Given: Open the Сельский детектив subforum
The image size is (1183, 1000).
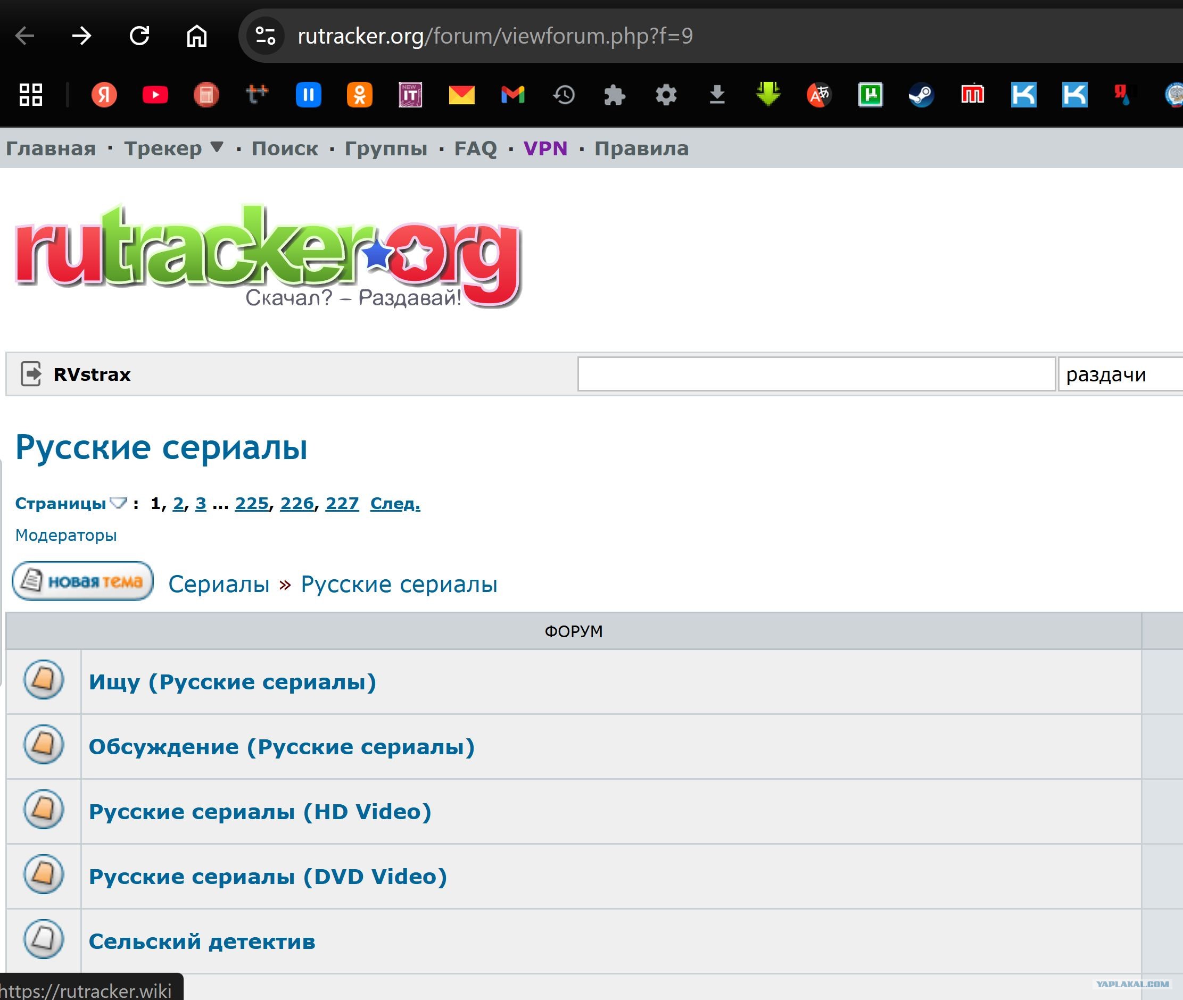Looking at the screenshot, I should point(202,941).
